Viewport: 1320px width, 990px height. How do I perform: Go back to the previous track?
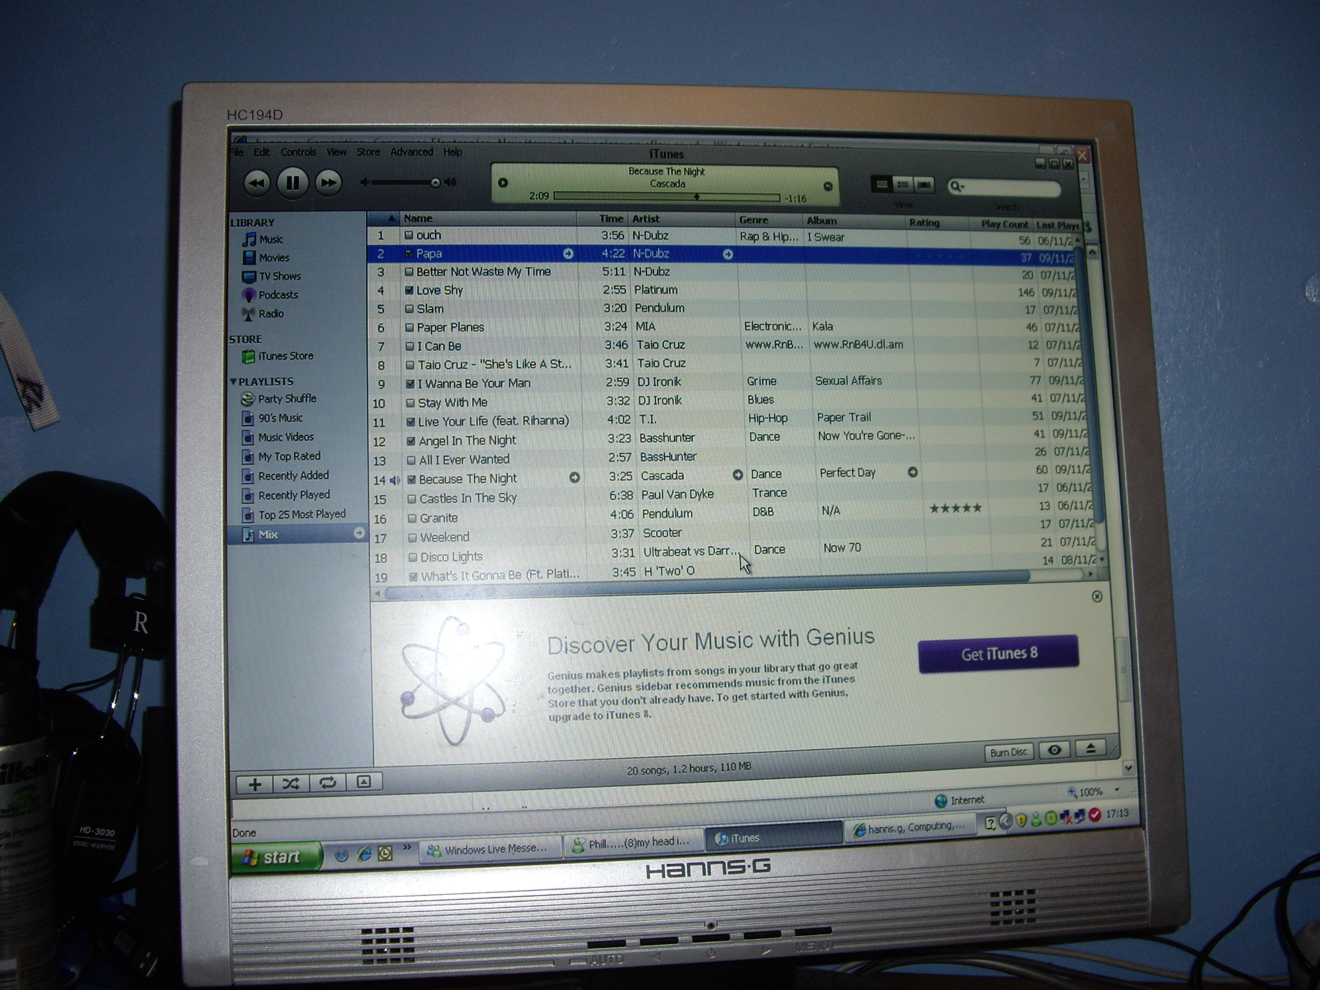point(257,183)
